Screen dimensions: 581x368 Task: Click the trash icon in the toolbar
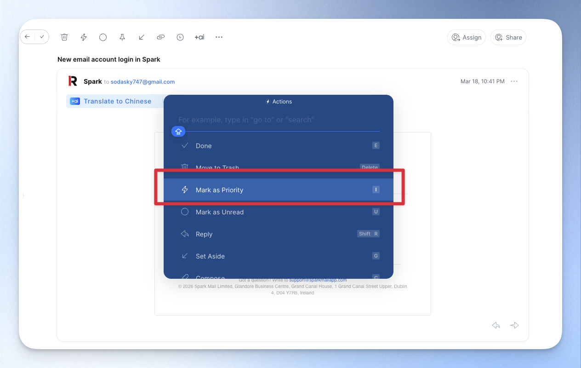pyautogui.click(x=64, y=37)
